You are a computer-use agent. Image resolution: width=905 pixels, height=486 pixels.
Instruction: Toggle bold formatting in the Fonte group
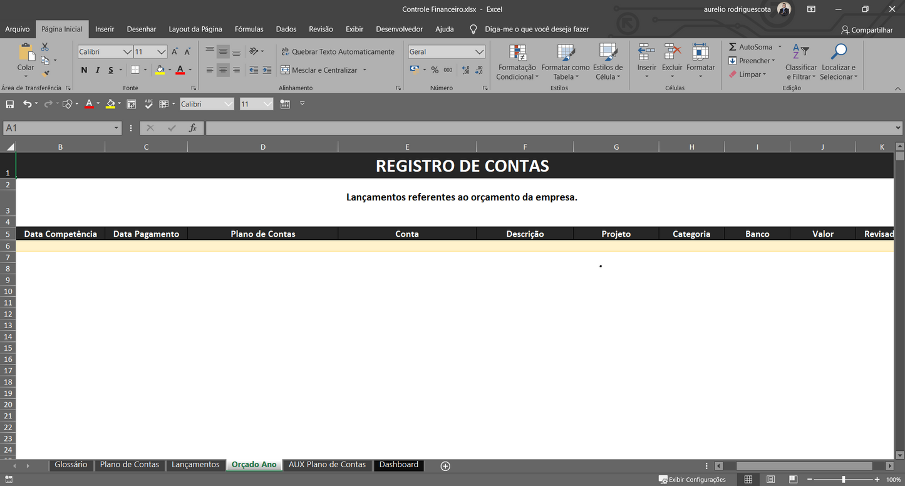[84, 70]
